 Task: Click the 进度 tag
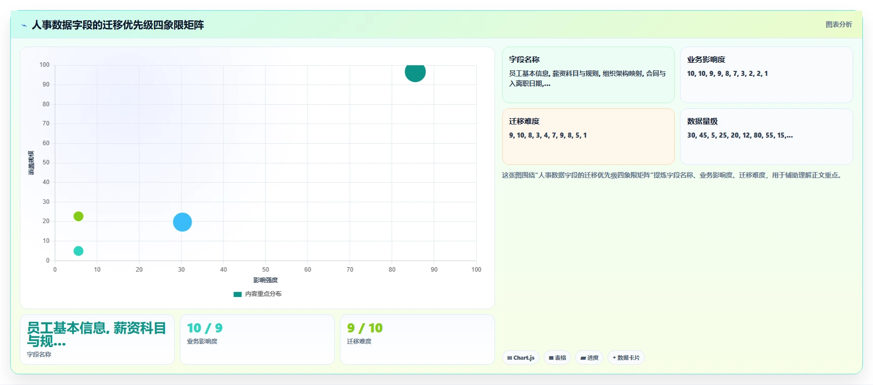589,358
